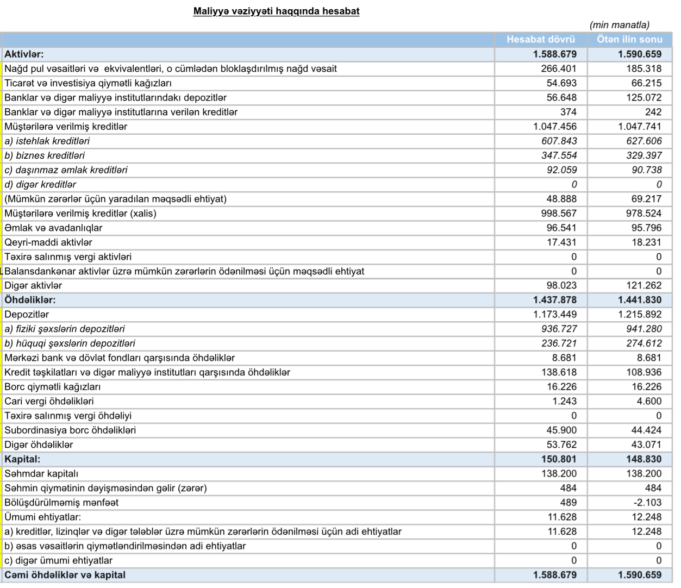
Task: Select the 'b) biznes kreditləri' row label
Action: point(45,155)
